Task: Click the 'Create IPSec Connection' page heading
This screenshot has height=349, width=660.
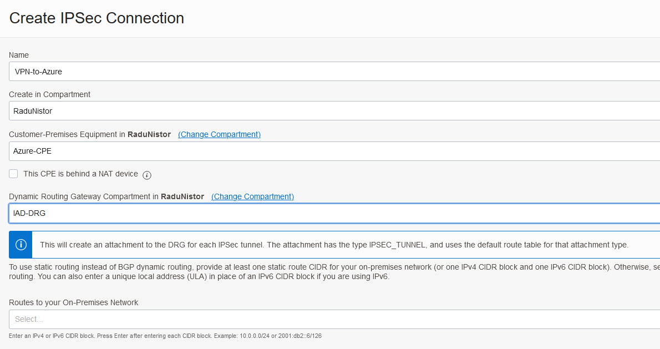Action: click(x=97, y=18)
